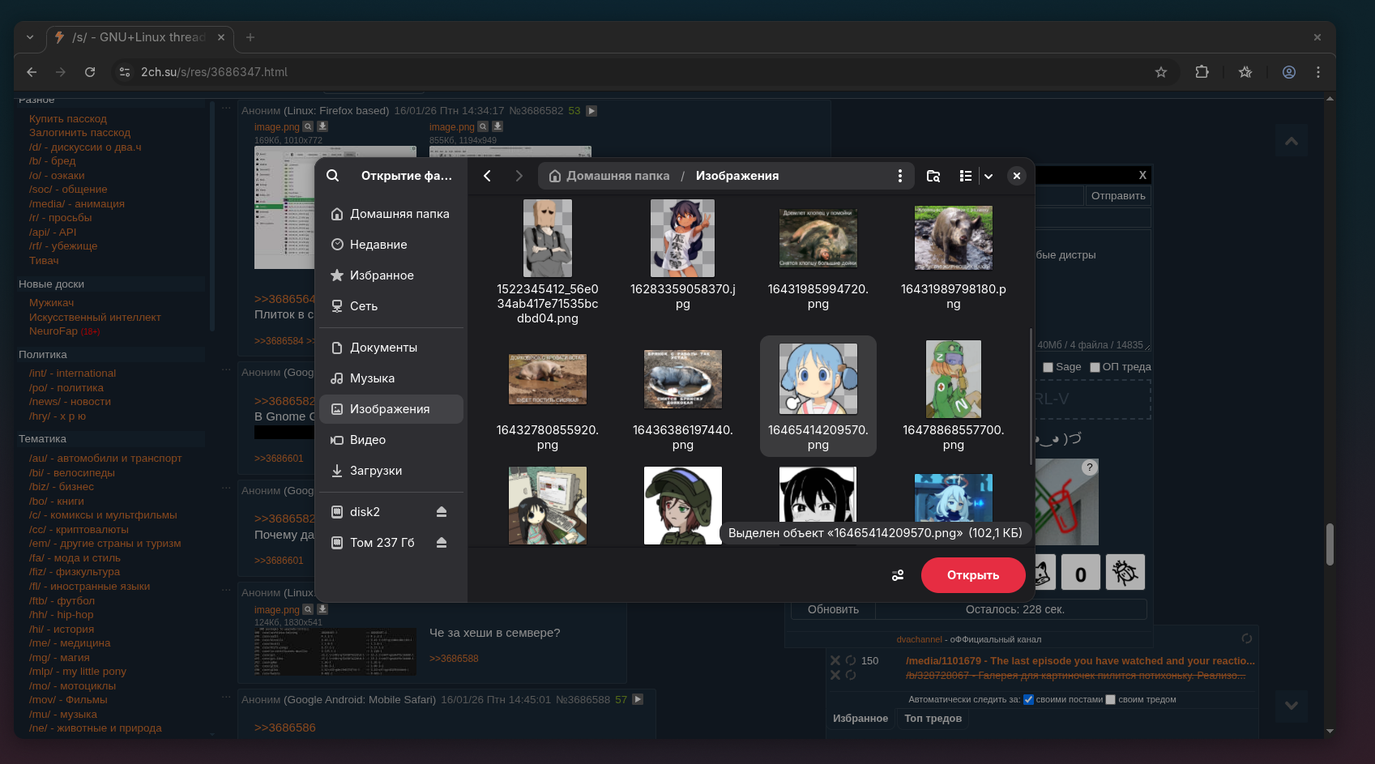Open the /media/1101679 favorite thread link
The width and height of the screenshot is (1375, 764).
(x=1080, y=661)
